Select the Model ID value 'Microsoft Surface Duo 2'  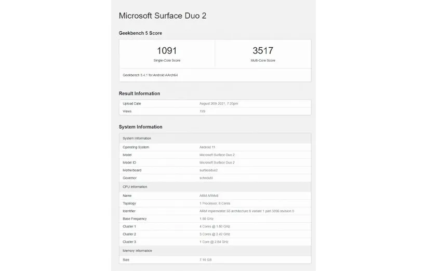[x=217, y=162]
